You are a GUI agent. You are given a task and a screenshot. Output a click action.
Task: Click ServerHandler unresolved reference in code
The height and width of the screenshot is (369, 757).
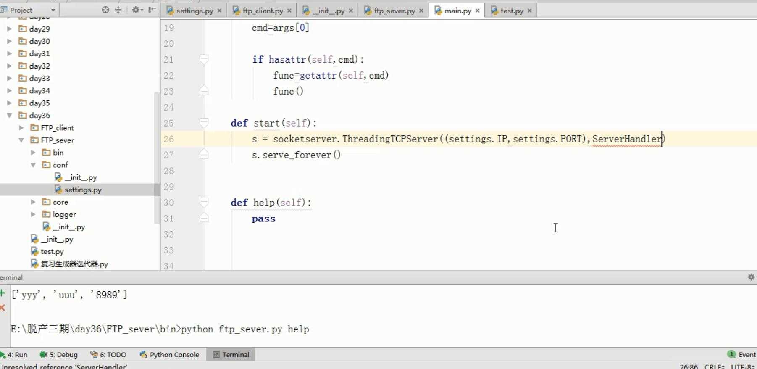click(x=627, y=139)
